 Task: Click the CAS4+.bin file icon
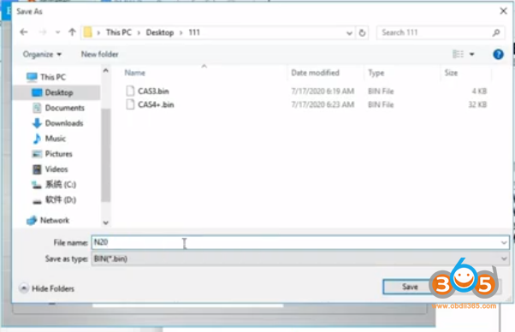(x=130, y=104)
